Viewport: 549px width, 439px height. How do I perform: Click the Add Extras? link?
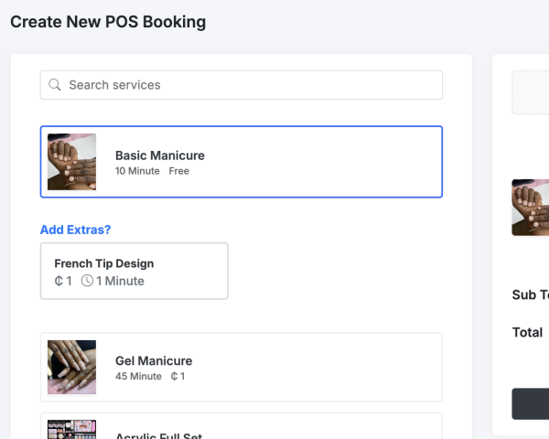[x=75, y=230]
